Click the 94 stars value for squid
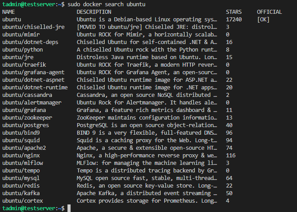This screenshot has width=297, height=212. click(229, 140)
